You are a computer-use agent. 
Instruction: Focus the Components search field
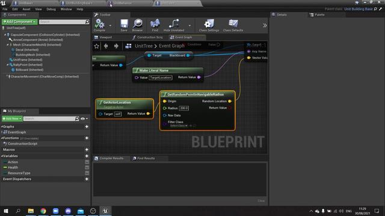[x=64, y=22]
